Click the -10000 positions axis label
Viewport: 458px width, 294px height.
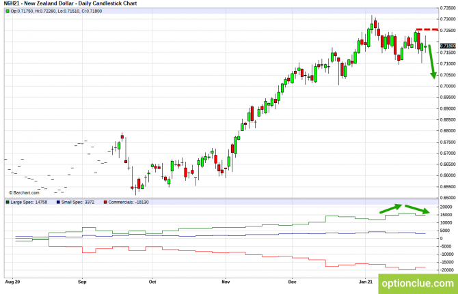447,254
